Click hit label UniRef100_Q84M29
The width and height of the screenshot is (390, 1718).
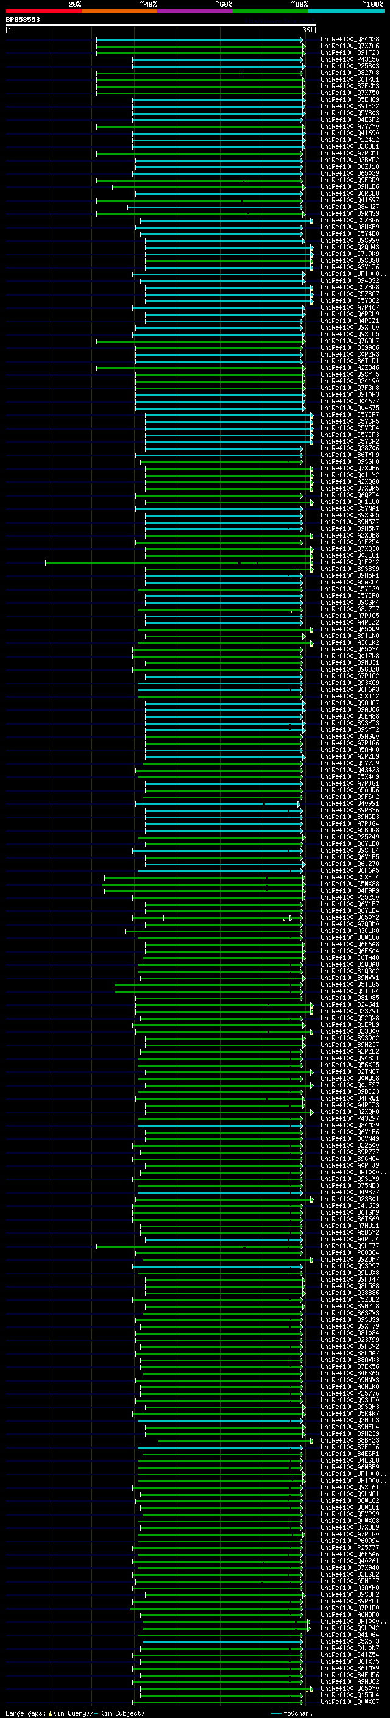350,1125
